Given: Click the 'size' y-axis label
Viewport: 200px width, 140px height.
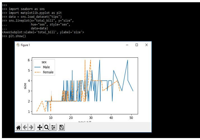Looking at the screenshot, I should tap(25, 86).
